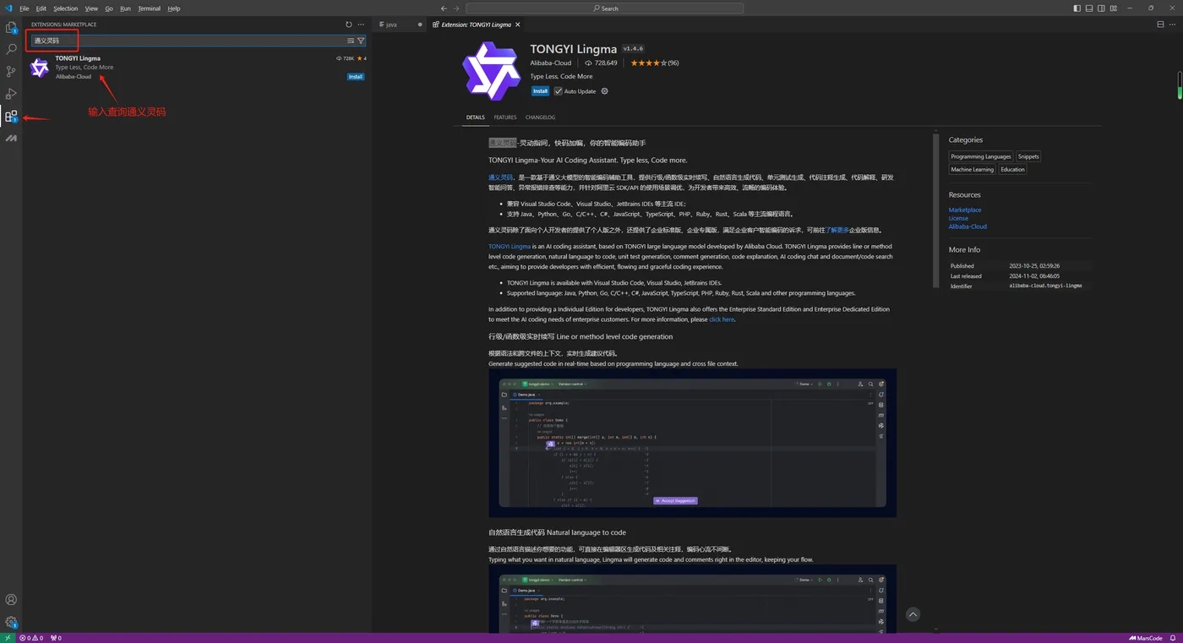Open the Snippets category
The height and width of the screenshot is (643, 1183).
click(x=1028, y=156)
